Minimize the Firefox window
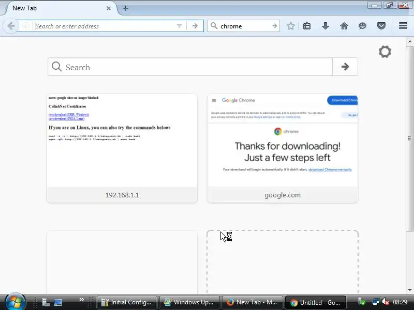Screen dimensions: 414x310 tap(374, 5)
